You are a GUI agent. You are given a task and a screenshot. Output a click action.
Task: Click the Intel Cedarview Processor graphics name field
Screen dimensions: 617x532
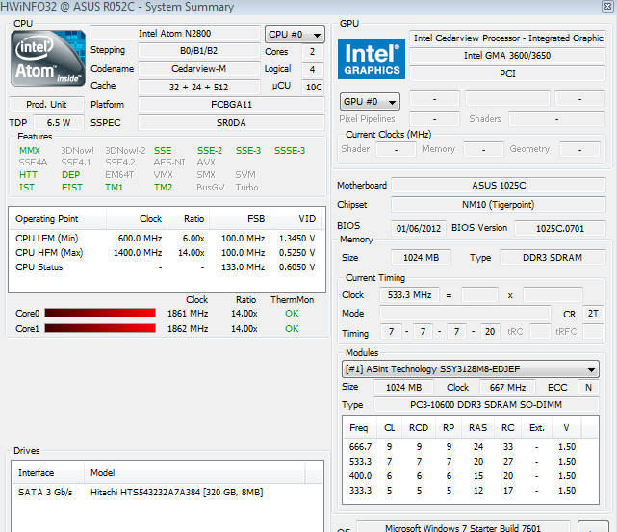(x=507, y=38)
